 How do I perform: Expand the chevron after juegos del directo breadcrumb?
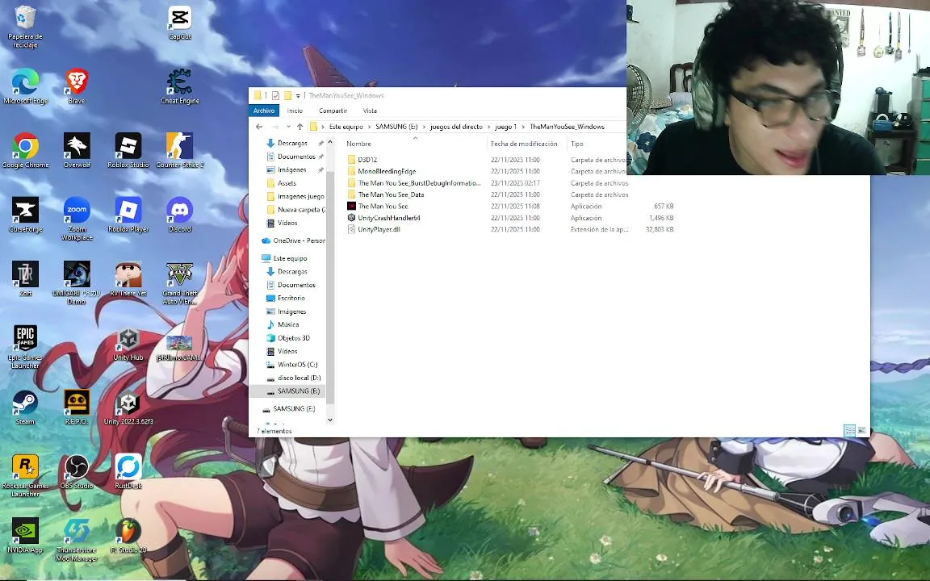click(x=488, y=127)
